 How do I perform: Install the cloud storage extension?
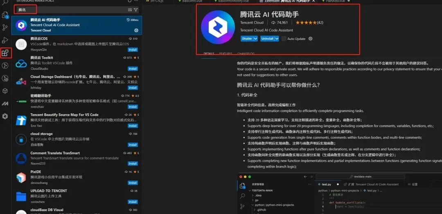pos(133,145)
